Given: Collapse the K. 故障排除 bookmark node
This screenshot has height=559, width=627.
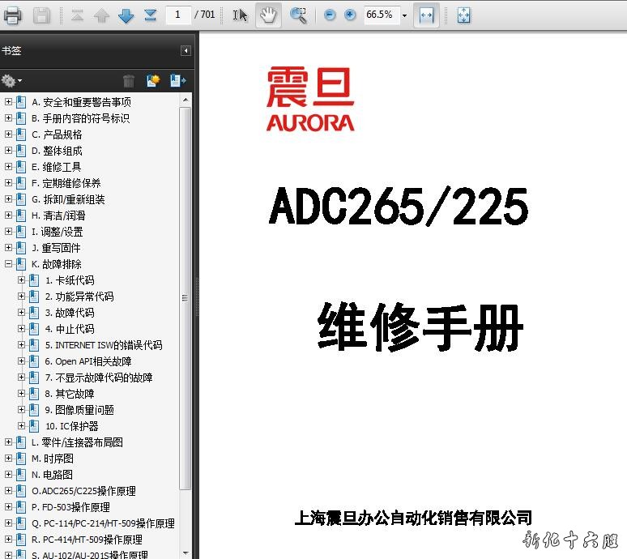Looking at the screenshot, I should pos(9,264).
